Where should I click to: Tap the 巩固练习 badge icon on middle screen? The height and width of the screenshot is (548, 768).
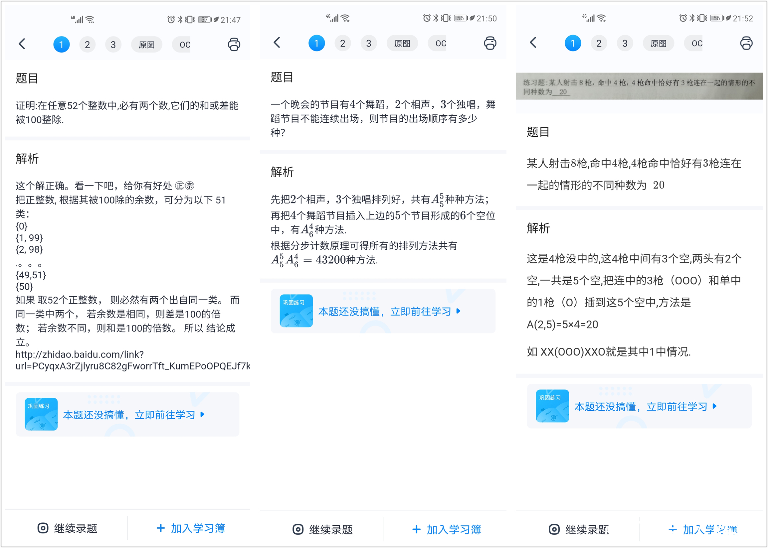point(296,311)
